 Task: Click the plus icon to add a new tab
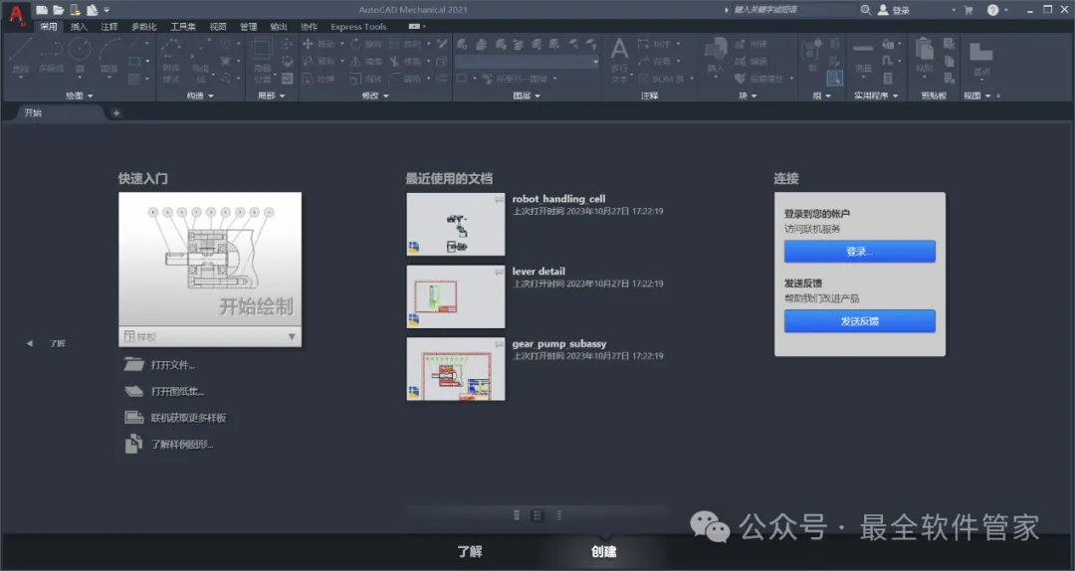[x=115, y=113]
